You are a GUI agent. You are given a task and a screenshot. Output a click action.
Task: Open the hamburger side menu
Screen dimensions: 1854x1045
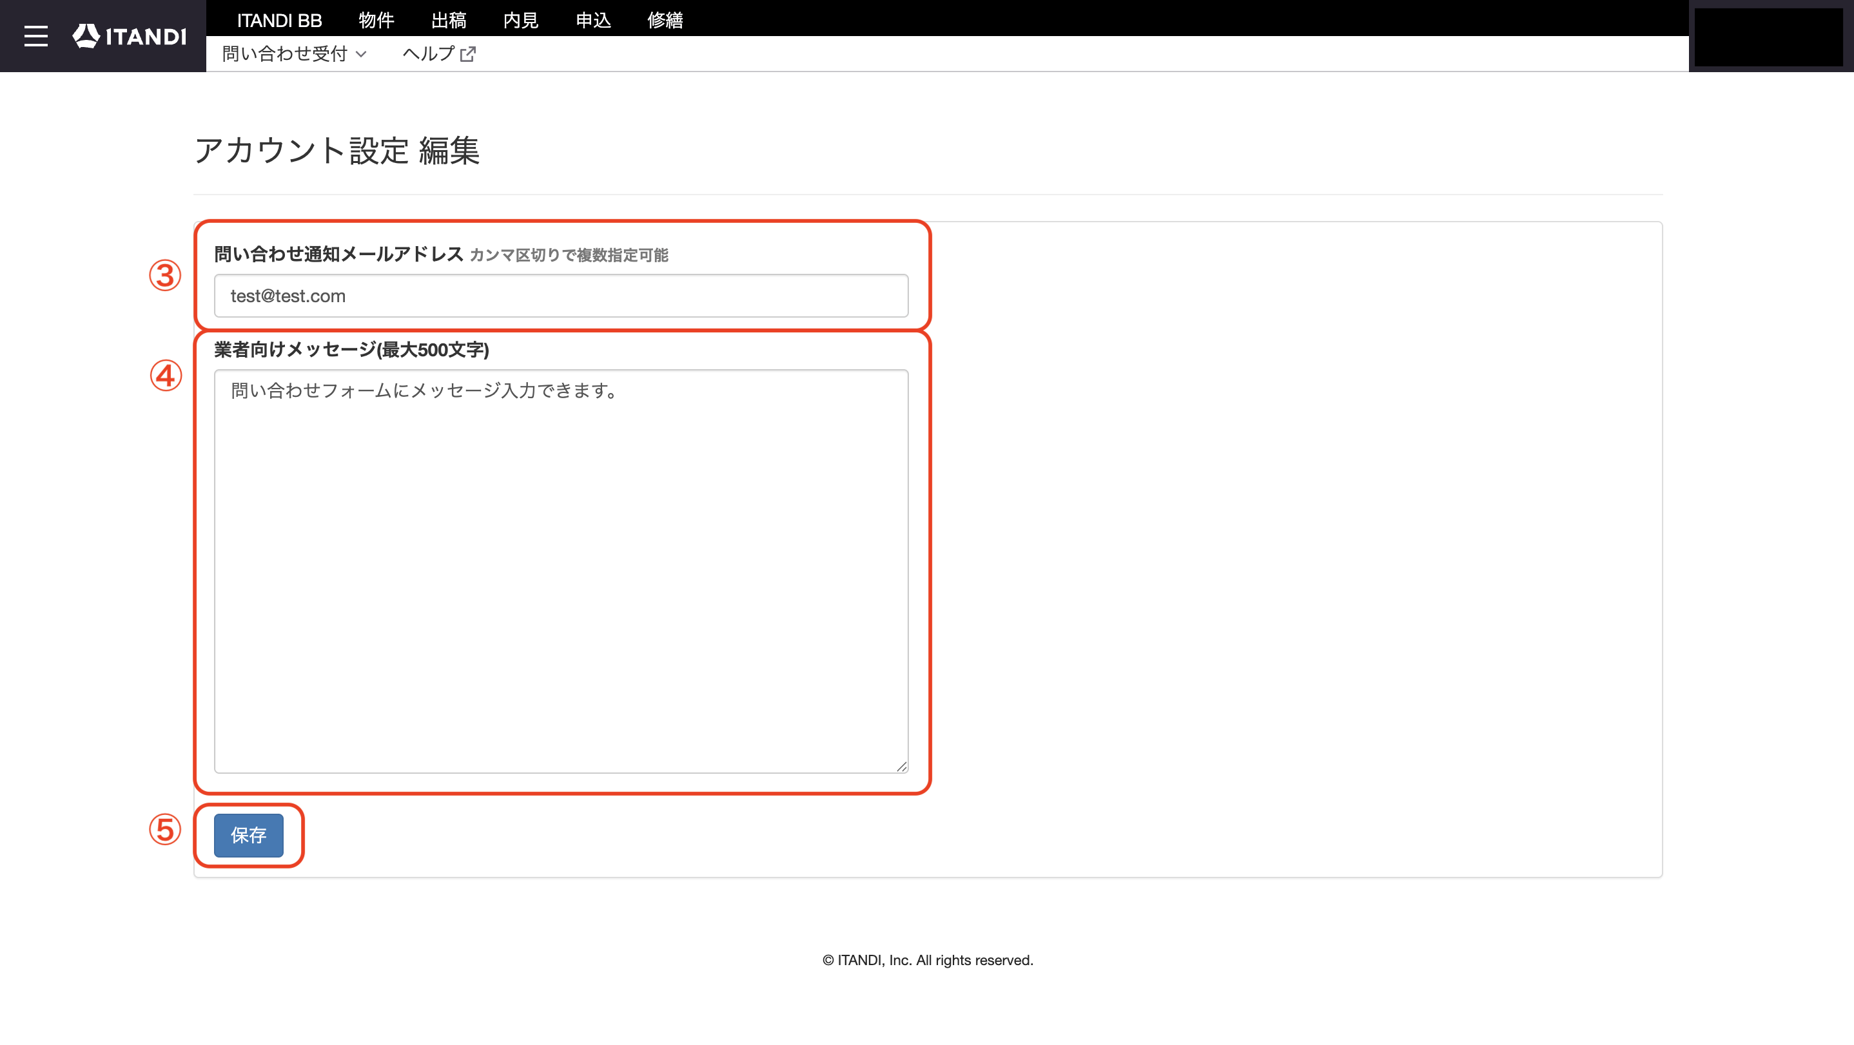35,36
